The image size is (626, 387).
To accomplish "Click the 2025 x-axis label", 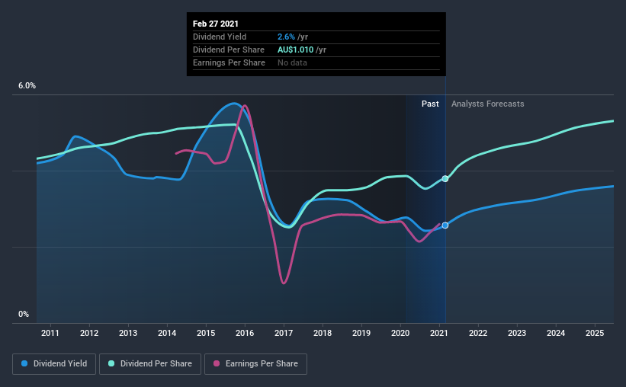I will click(x=595, y=333).
